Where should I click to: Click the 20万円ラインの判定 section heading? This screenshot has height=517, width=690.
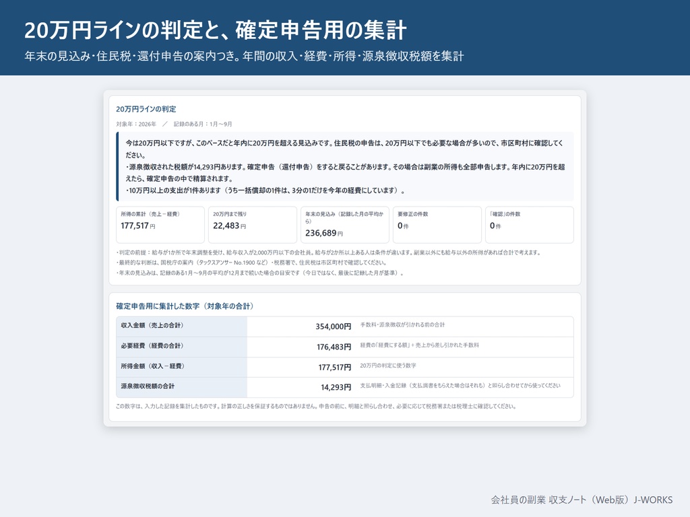point(146,109)
